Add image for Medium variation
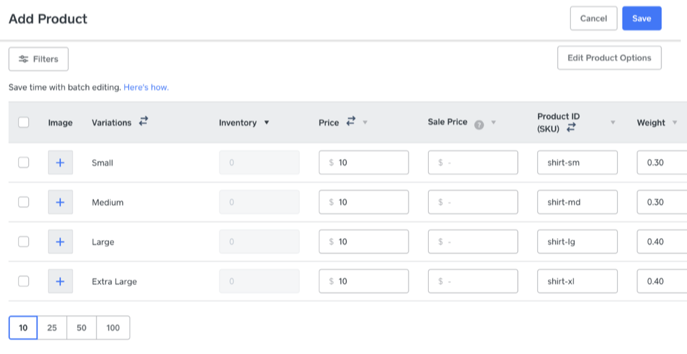The width and height of the screenshot is (687, 354). [x=60, y=202]
